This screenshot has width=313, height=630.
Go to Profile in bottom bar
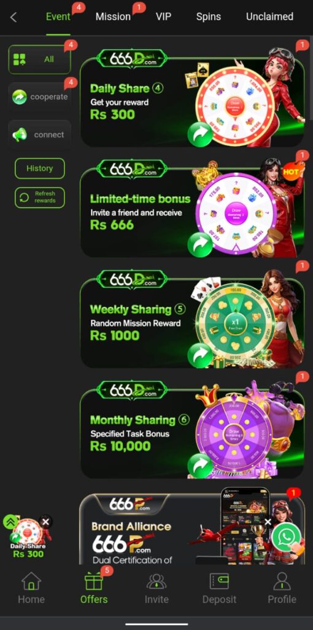282,588
